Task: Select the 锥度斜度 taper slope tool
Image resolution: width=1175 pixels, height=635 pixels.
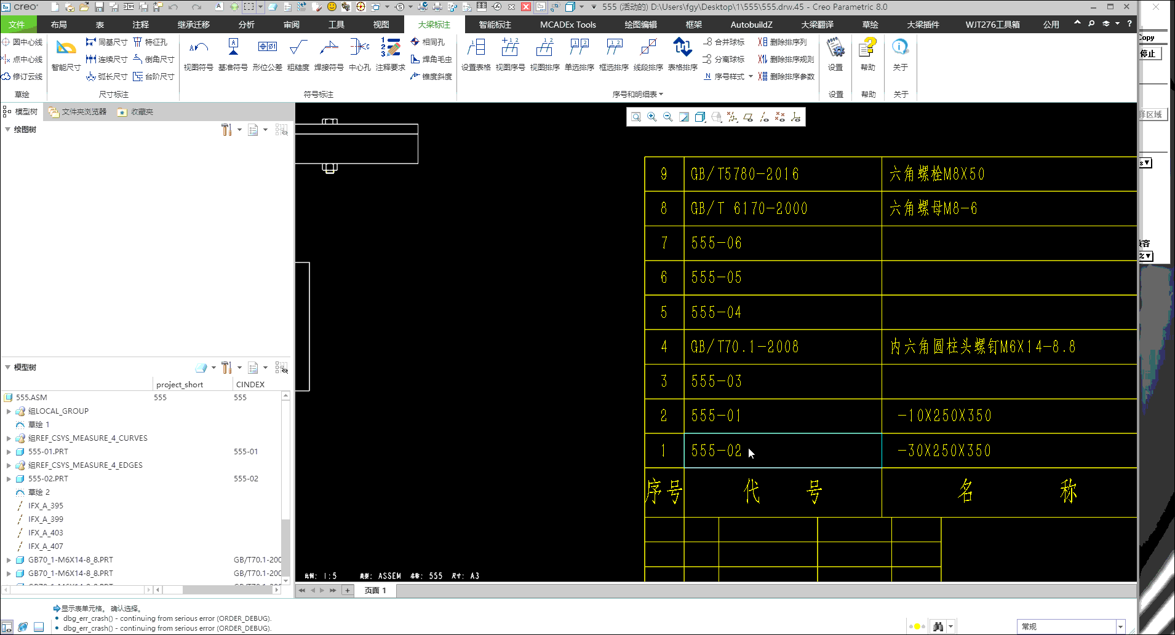Action: point(431,76)
